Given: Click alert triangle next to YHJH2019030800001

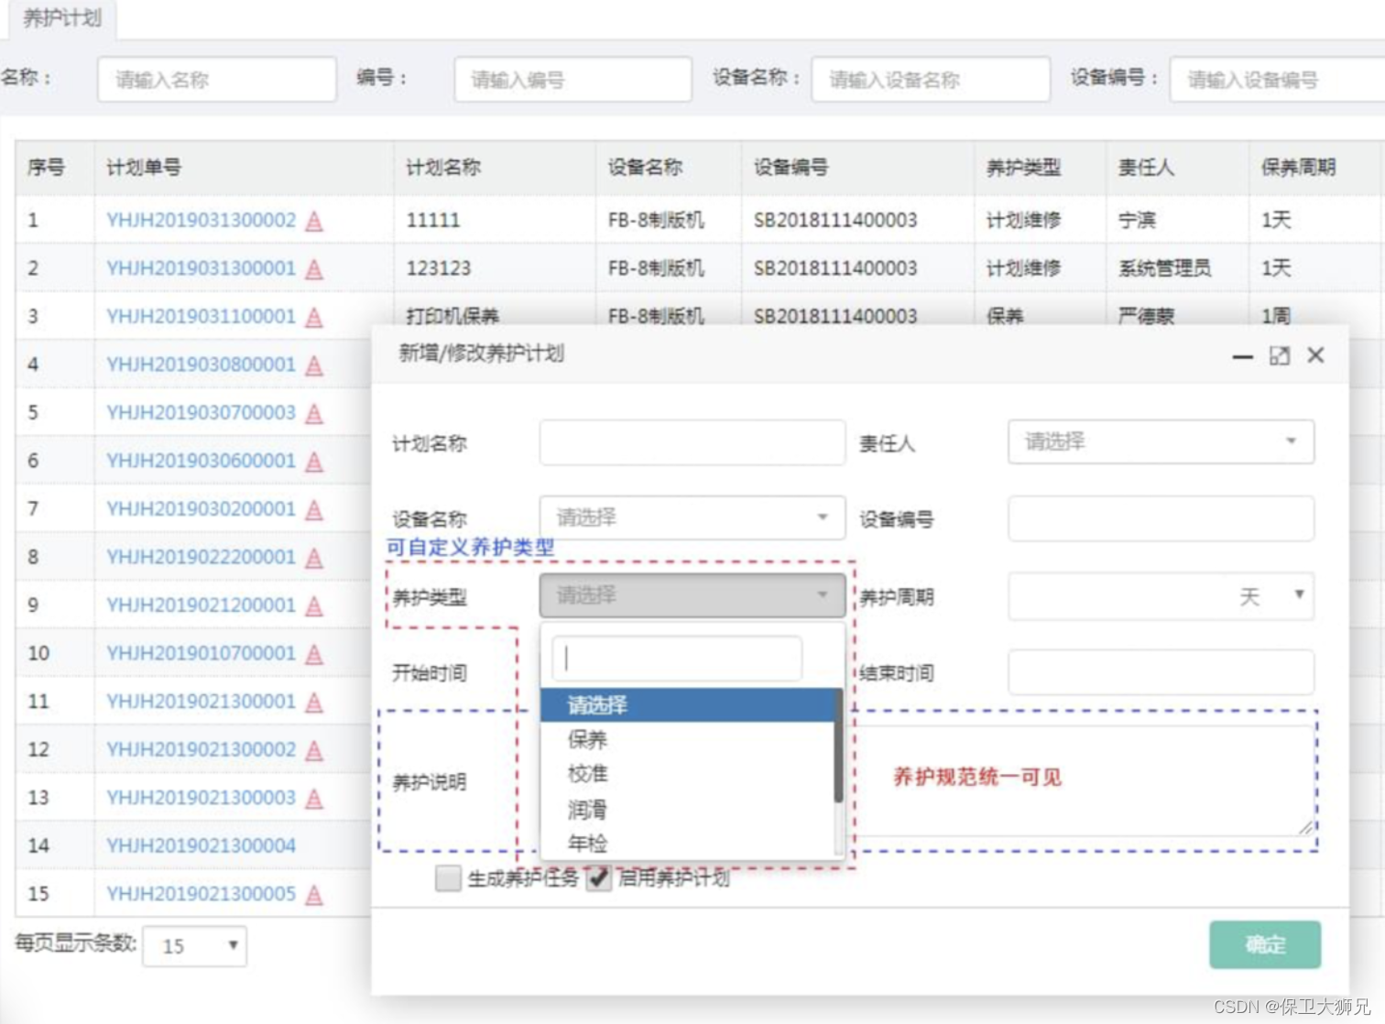Looking at the screenshot, I should (x=314, y=365).
